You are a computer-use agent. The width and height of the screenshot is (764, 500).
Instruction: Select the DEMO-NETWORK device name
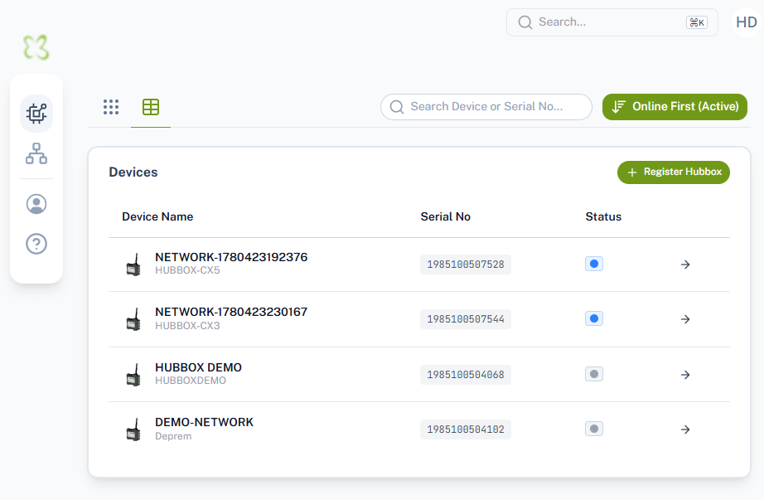pyautogui.click(x=204, y=422)
